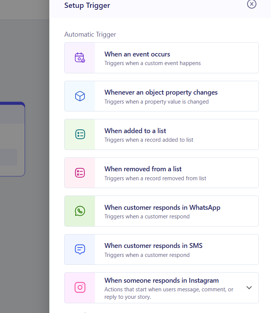Click the WhatsApp icon

[x=80, y=211]
